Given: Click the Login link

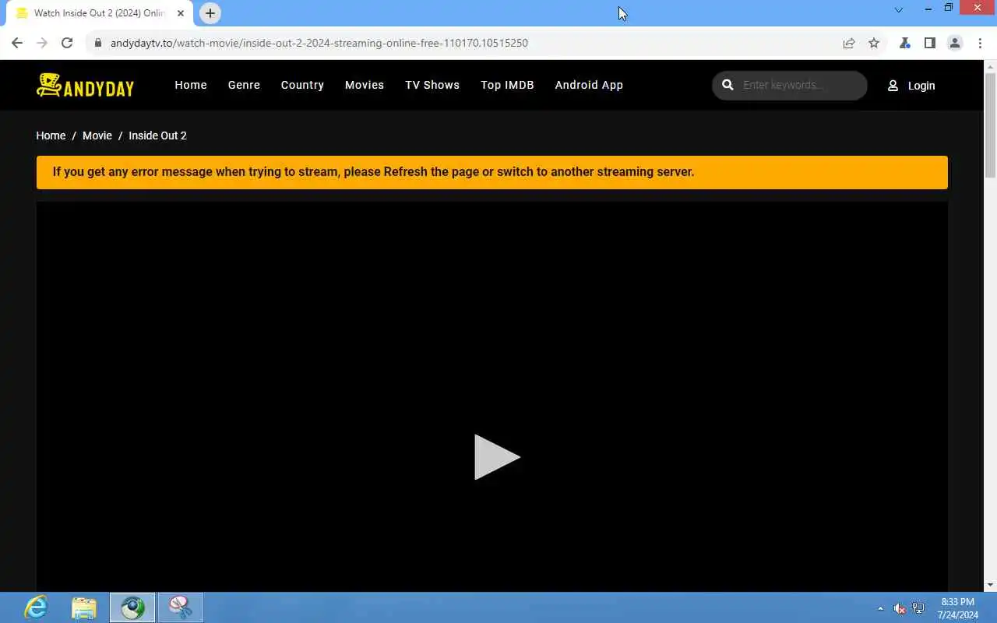Looking at the screenshot, I should tap(921, 86).
